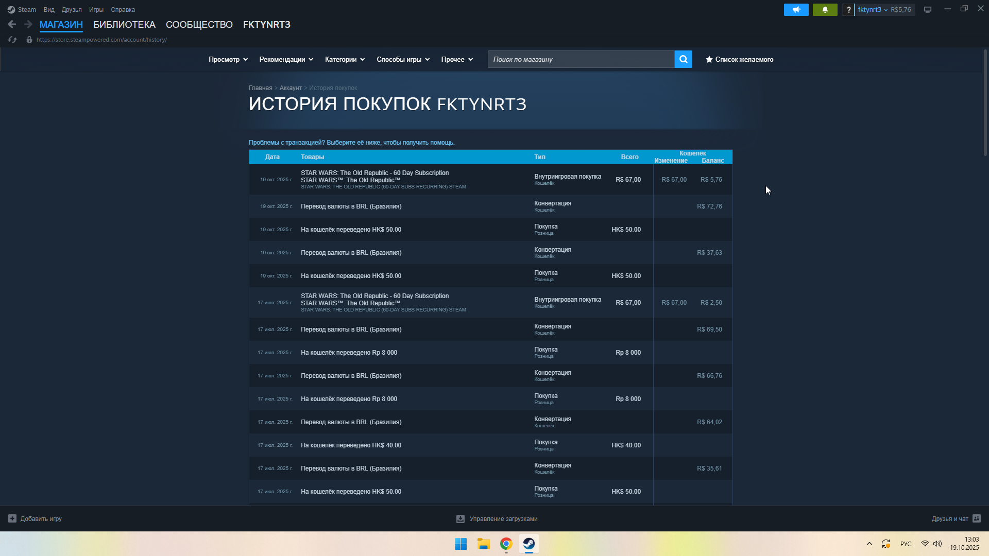Click the Аккаунт breadcrumb link
This screenshot has height=556, width=989.
point(291,88)
